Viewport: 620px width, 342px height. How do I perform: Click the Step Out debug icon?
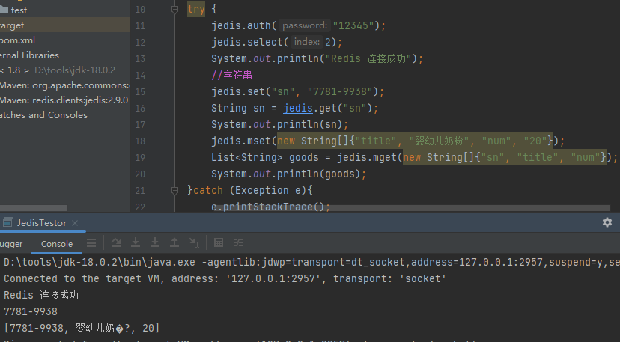(174, 242)
